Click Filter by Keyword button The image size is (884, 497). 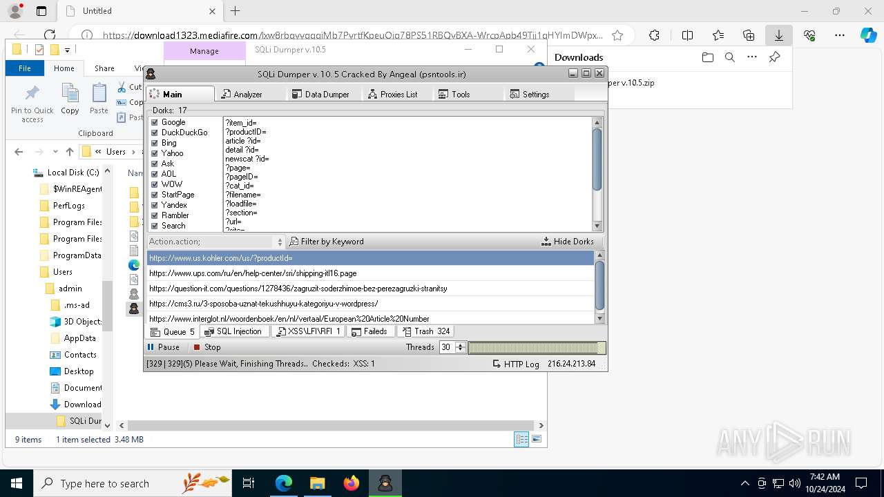[327, 242]
